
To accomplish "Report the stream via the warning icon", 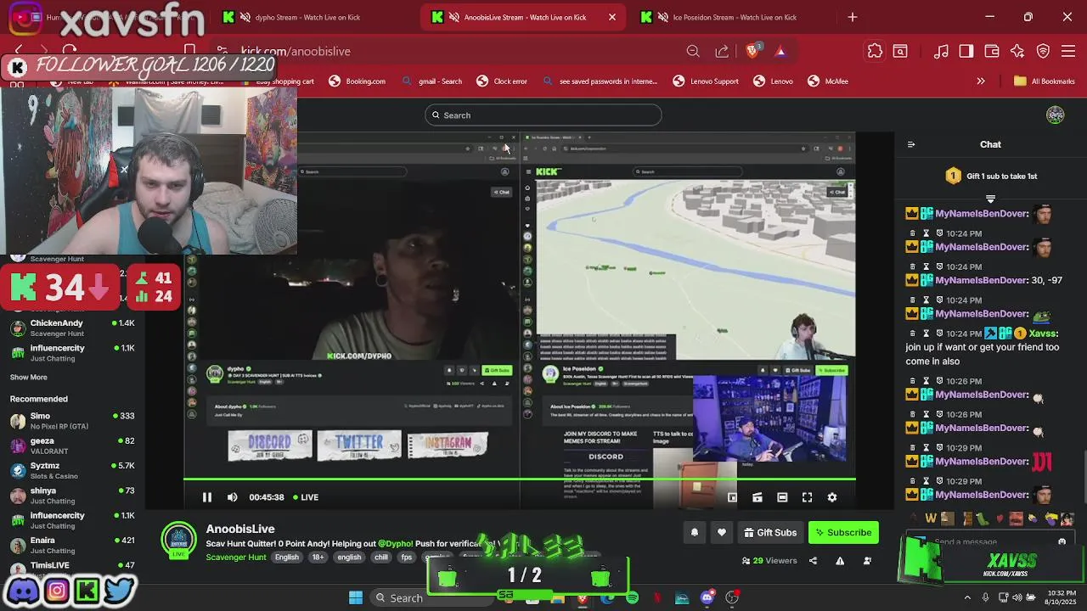I will pyautogui.click(x=840, y=560).
